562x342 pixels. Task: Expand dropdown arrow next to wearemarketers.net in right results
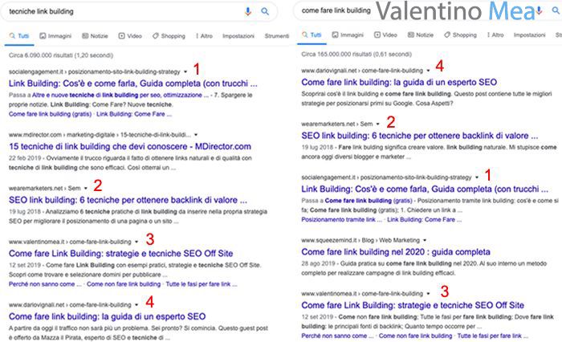378,124
